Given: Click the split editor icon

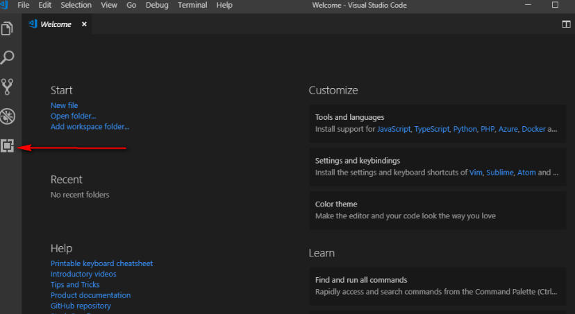Looking at the screenshot, I should pos(565,24).
